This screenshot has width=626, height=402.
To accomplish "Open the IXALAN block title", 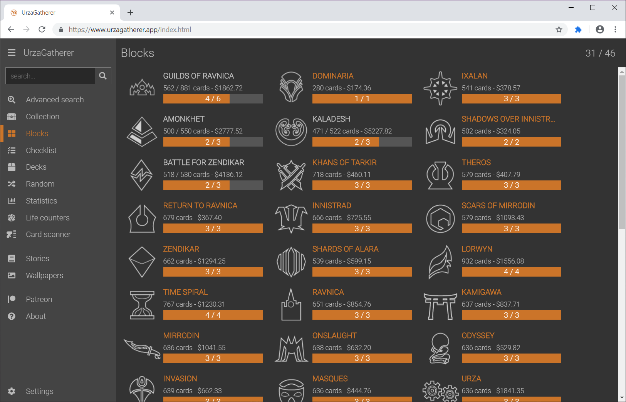I will (475, 76).
